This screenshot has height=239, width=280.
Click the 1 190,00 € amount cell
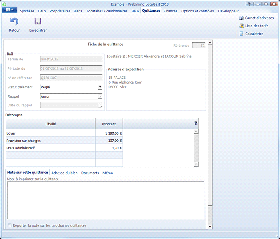click(109, 133)
